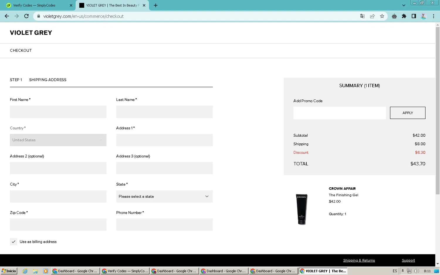
Task: Close the VIOLET GREY tab
Action: [x=144, y=5]
